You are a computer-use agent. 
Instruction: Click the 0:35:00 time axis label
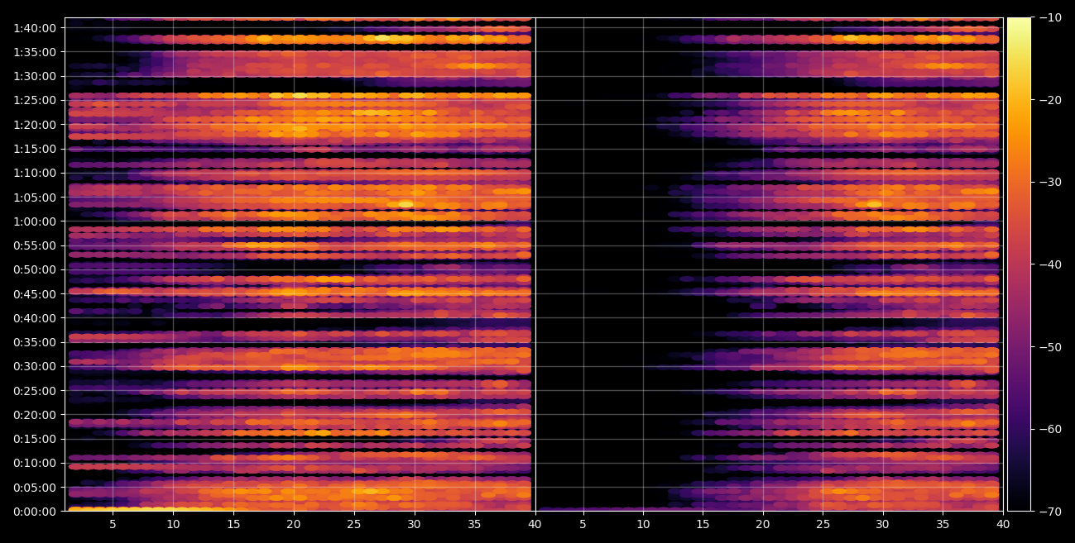[35, 342]
